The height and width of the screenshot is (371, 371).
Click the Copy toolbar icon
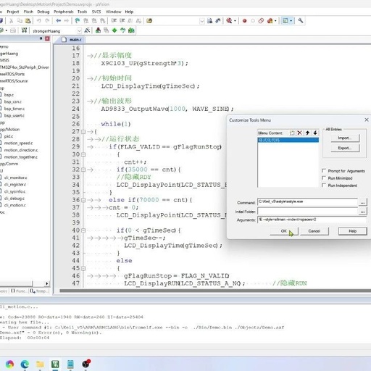click(x=20, y=21)
